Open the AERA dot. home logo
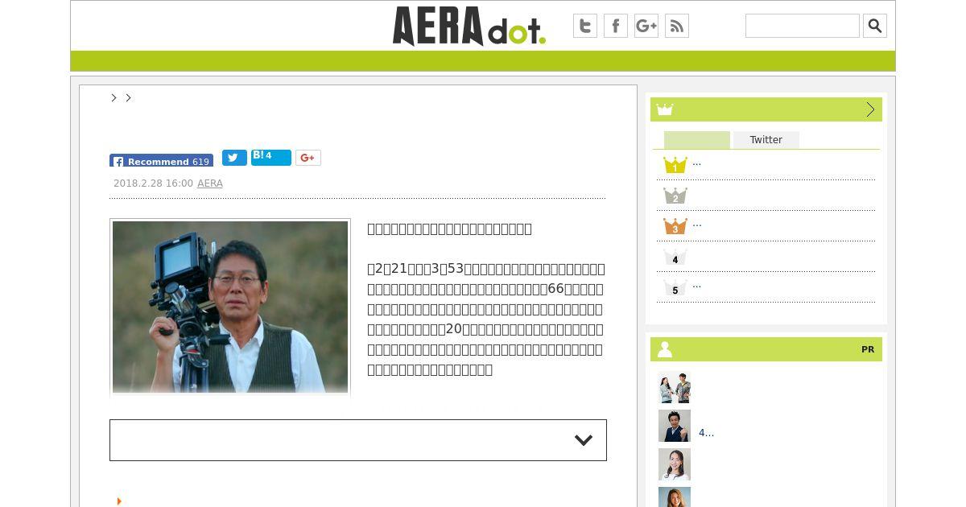Viewport: 966px width, 507px height. [x=469, y=26]
